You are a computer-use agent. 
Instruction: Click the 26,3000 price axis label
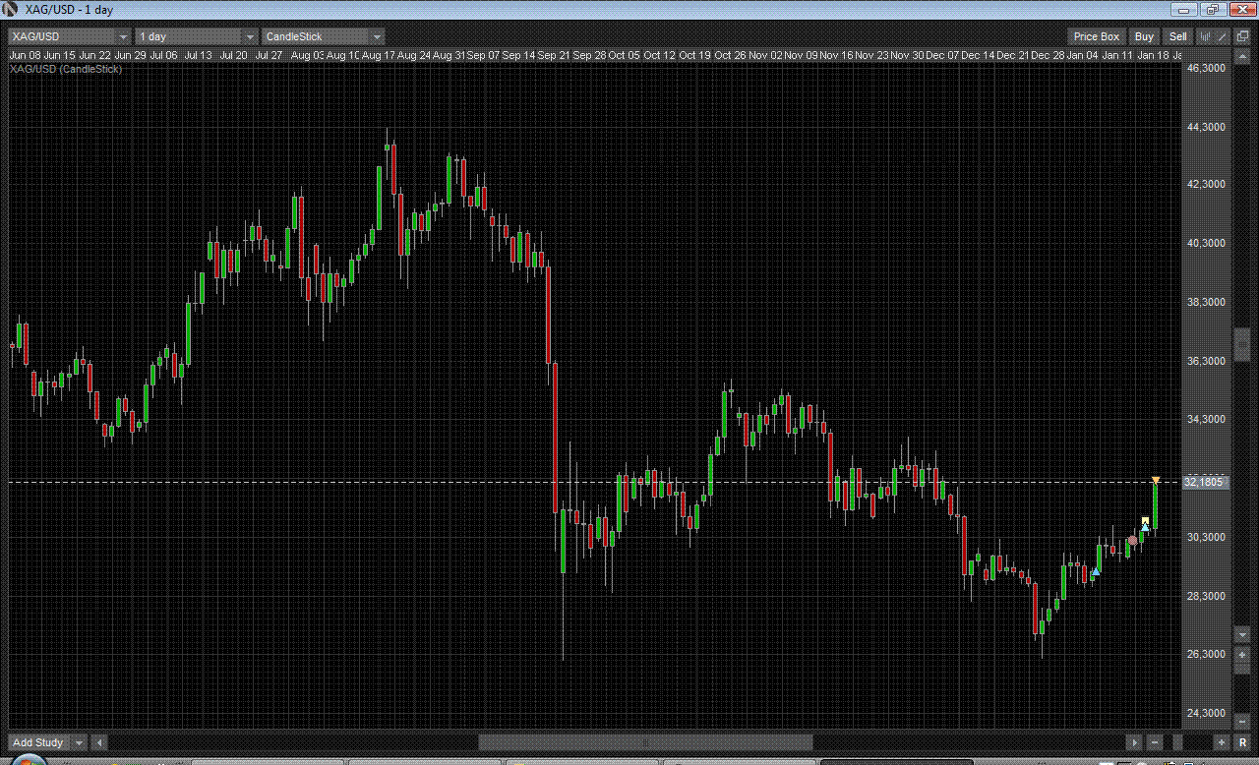click(x=1206, y=654)
